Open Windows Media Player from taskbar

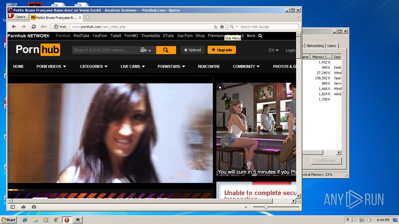click(x=46, y=220)
